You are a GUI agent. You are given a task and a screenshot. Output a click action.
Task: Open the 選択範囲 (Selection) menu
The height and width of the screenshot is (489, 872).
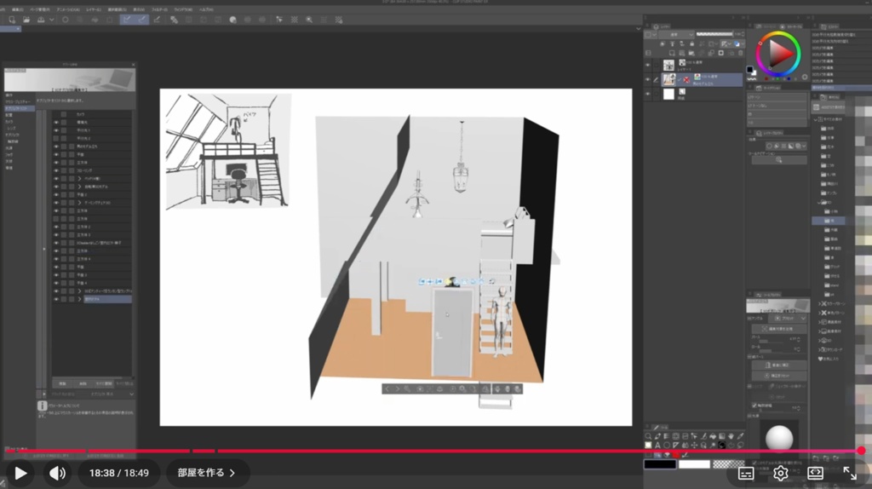(x=117, y=9)
